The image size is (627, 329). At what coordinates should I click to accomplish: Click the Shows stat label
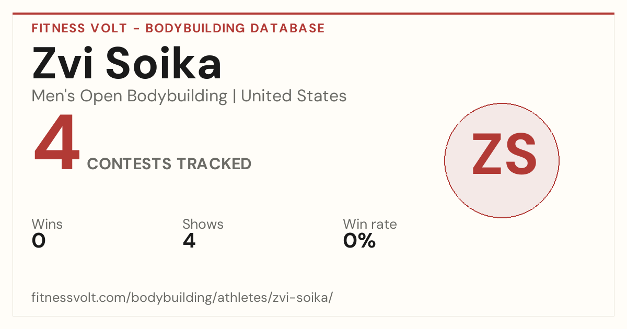click(x=203, y=224)
